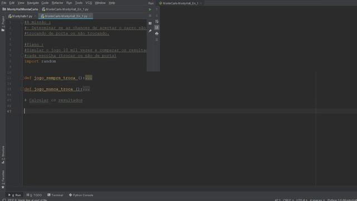Click the Run label of the run panel
This screenshot has width=357, height=201.
point(151,3)
